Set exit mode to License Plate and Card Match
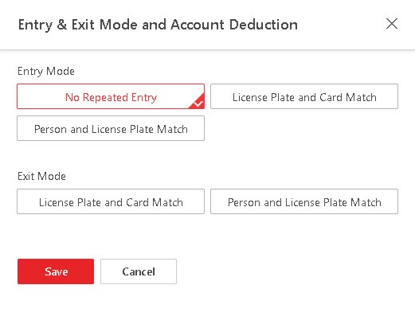The width and height of the screenshot is (415, 328). [111, 201]
